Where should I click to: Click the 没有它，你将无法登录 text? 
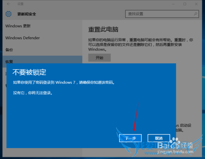click(x=33, y=93)
